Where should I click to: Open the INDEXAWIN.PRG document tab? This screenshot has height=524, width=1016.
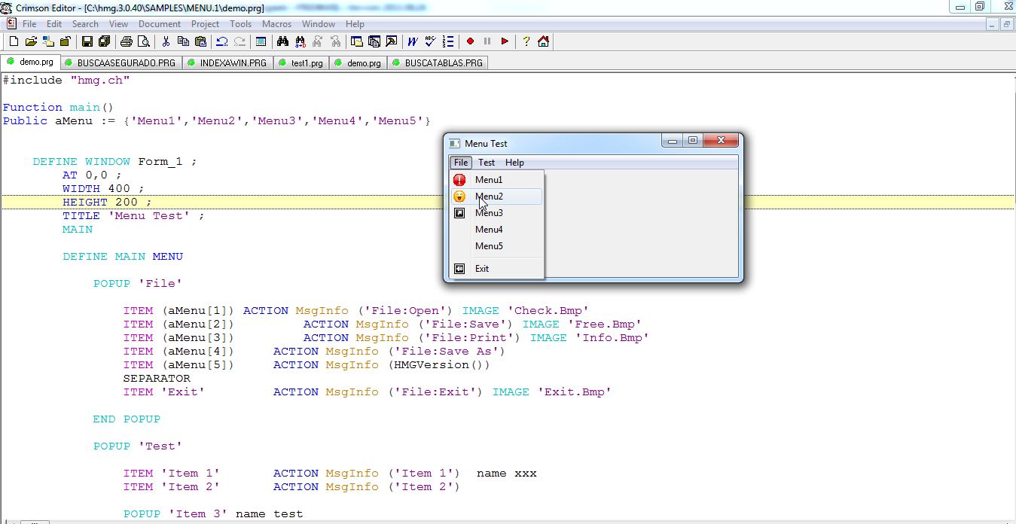coord(233,63)
